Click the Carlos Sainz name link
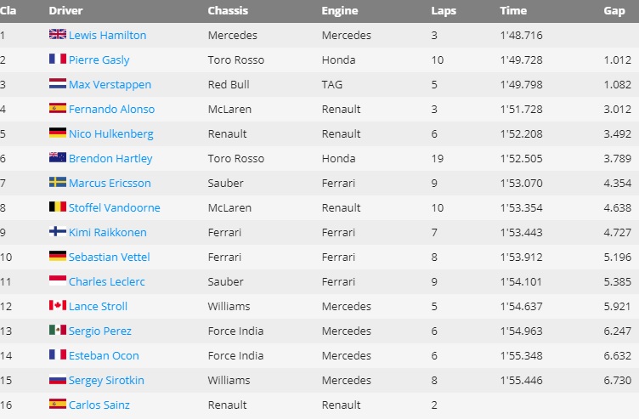Viewport: 639px width, 419px height. point(99,405)
